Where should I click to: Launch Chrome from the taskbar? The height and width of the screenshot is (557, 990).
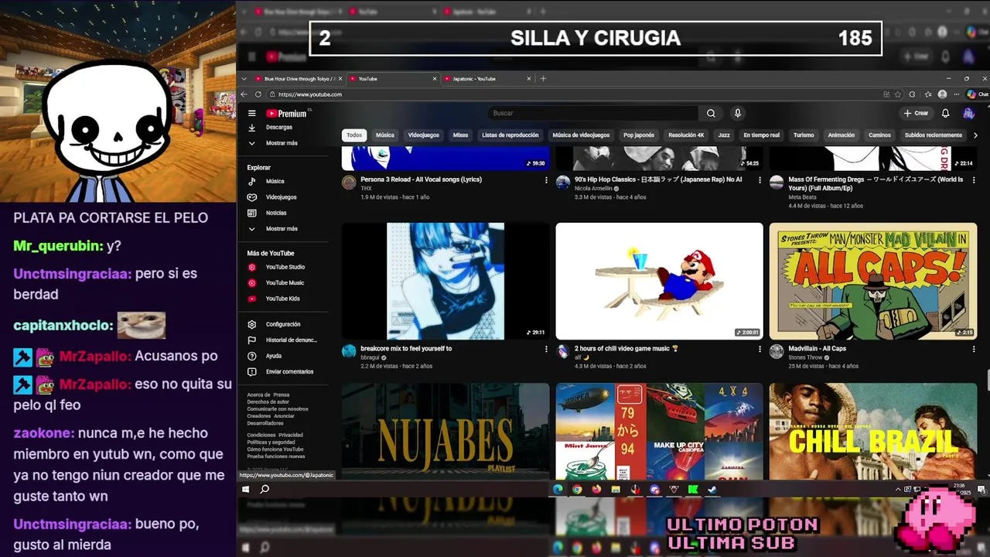point(577,489)
